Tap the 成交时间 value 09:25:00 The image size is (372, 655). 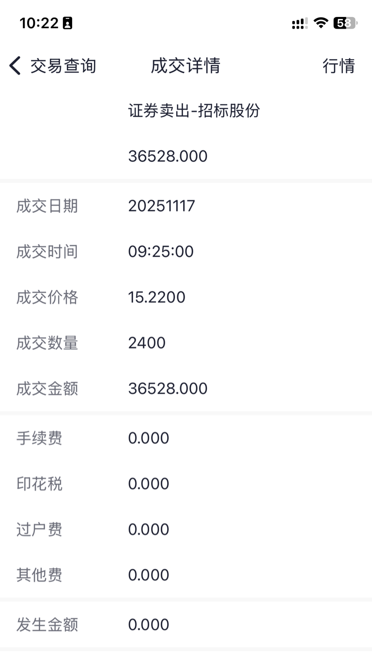click(161, 252)
